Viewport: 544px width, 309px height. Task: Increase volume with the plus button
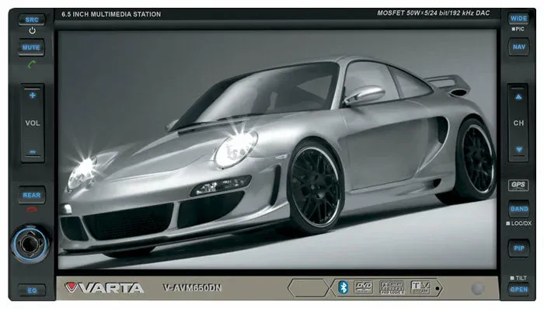33,95
